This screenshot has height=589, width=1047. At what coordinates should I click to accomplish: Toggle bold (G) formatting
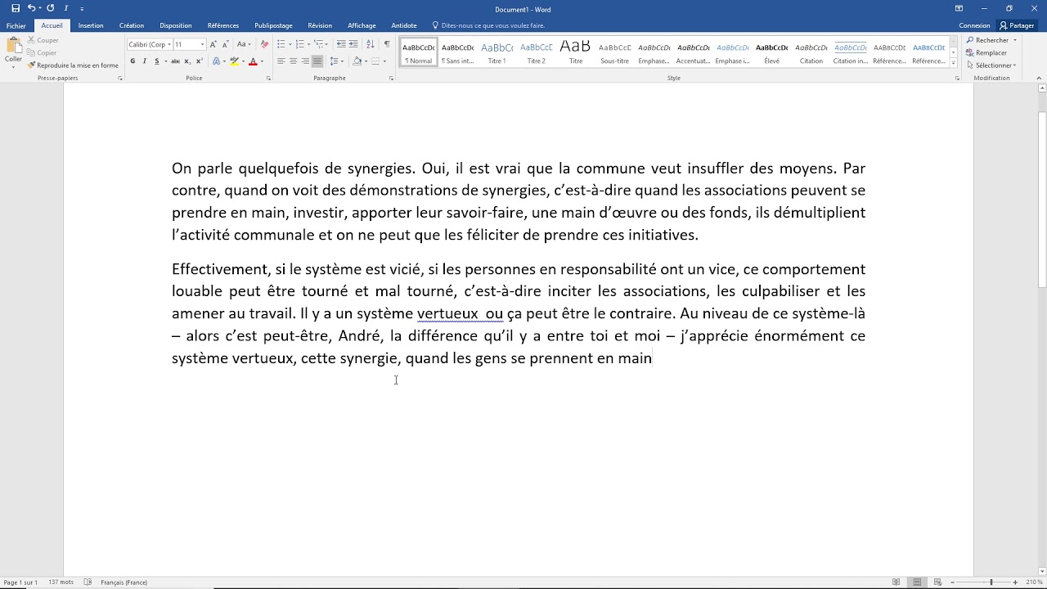point(133,61)
